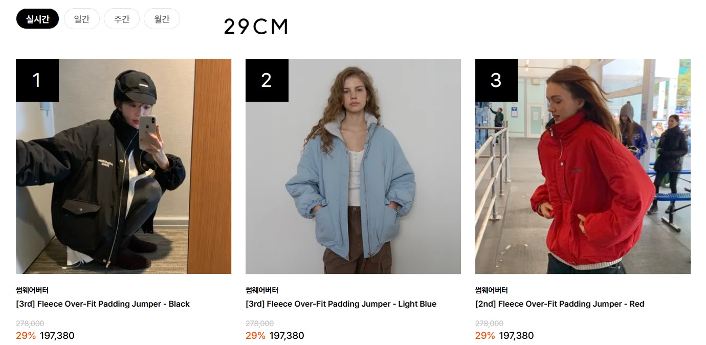Open Fleece Over-Fit Padding Jumper - Red title

tap(560, 304)
